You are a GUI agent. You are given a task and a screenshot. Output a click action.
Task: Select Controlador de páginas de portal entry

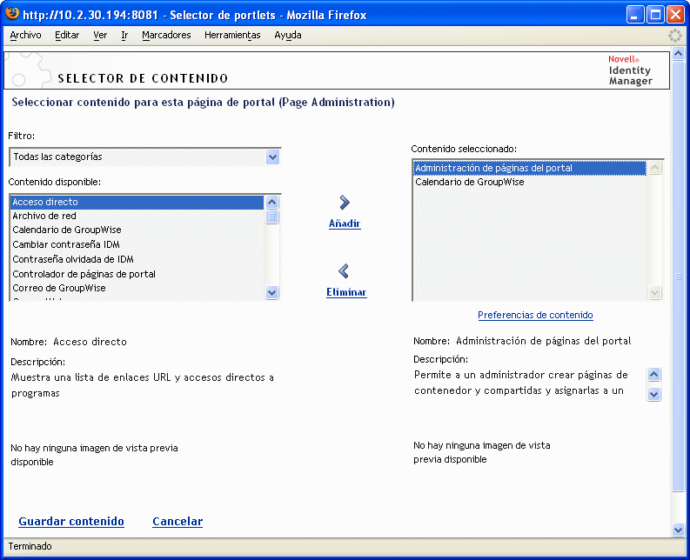click(137, 274)
